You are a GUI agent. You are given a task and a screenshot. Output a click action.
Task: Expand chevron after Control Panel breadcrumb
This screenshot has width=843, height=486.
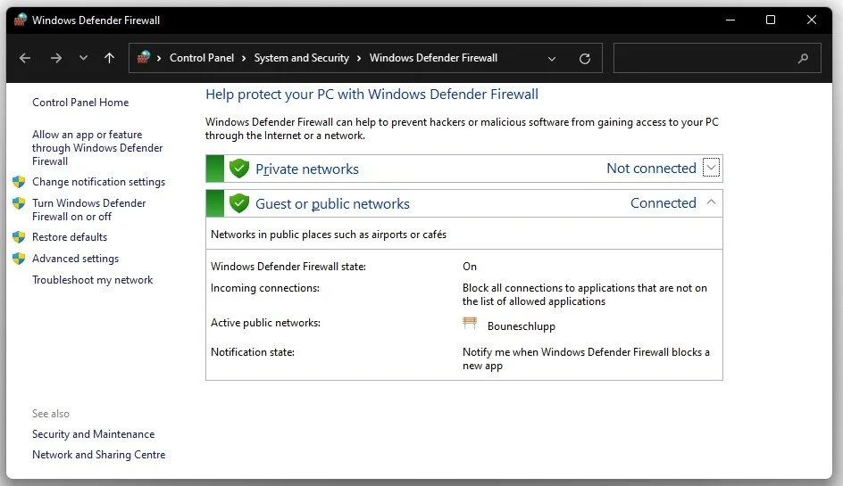point(244,59)
